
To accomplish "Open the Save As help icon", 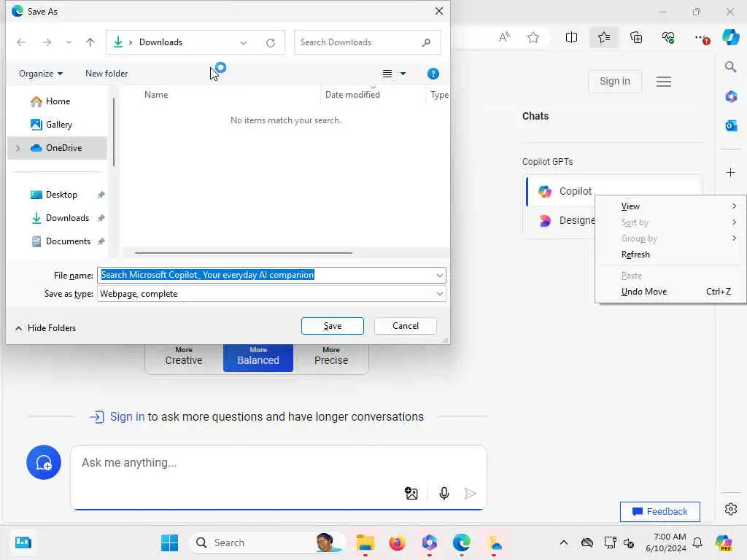I will pos(433,74).
